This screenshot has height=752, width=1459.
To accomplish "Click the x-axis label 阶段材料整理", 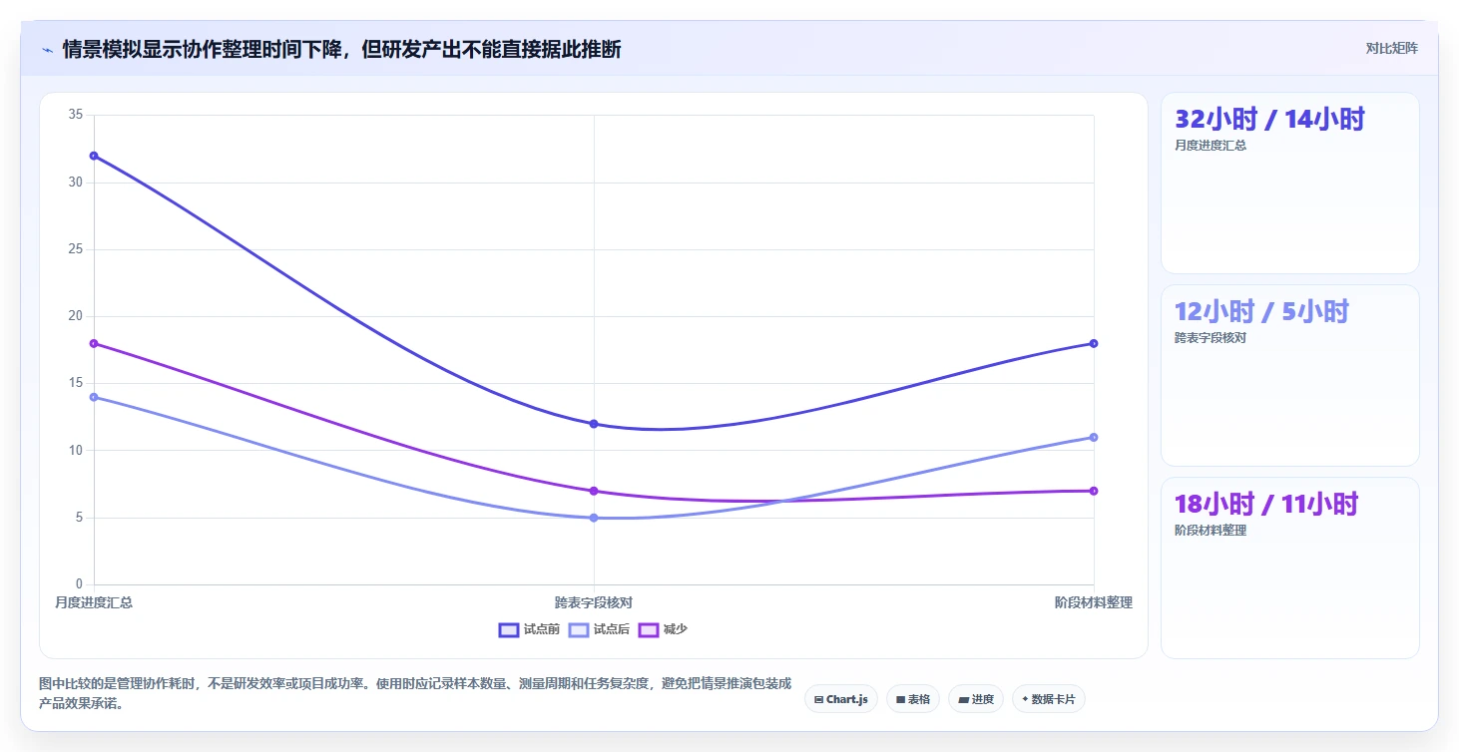I will point(1094,602).
